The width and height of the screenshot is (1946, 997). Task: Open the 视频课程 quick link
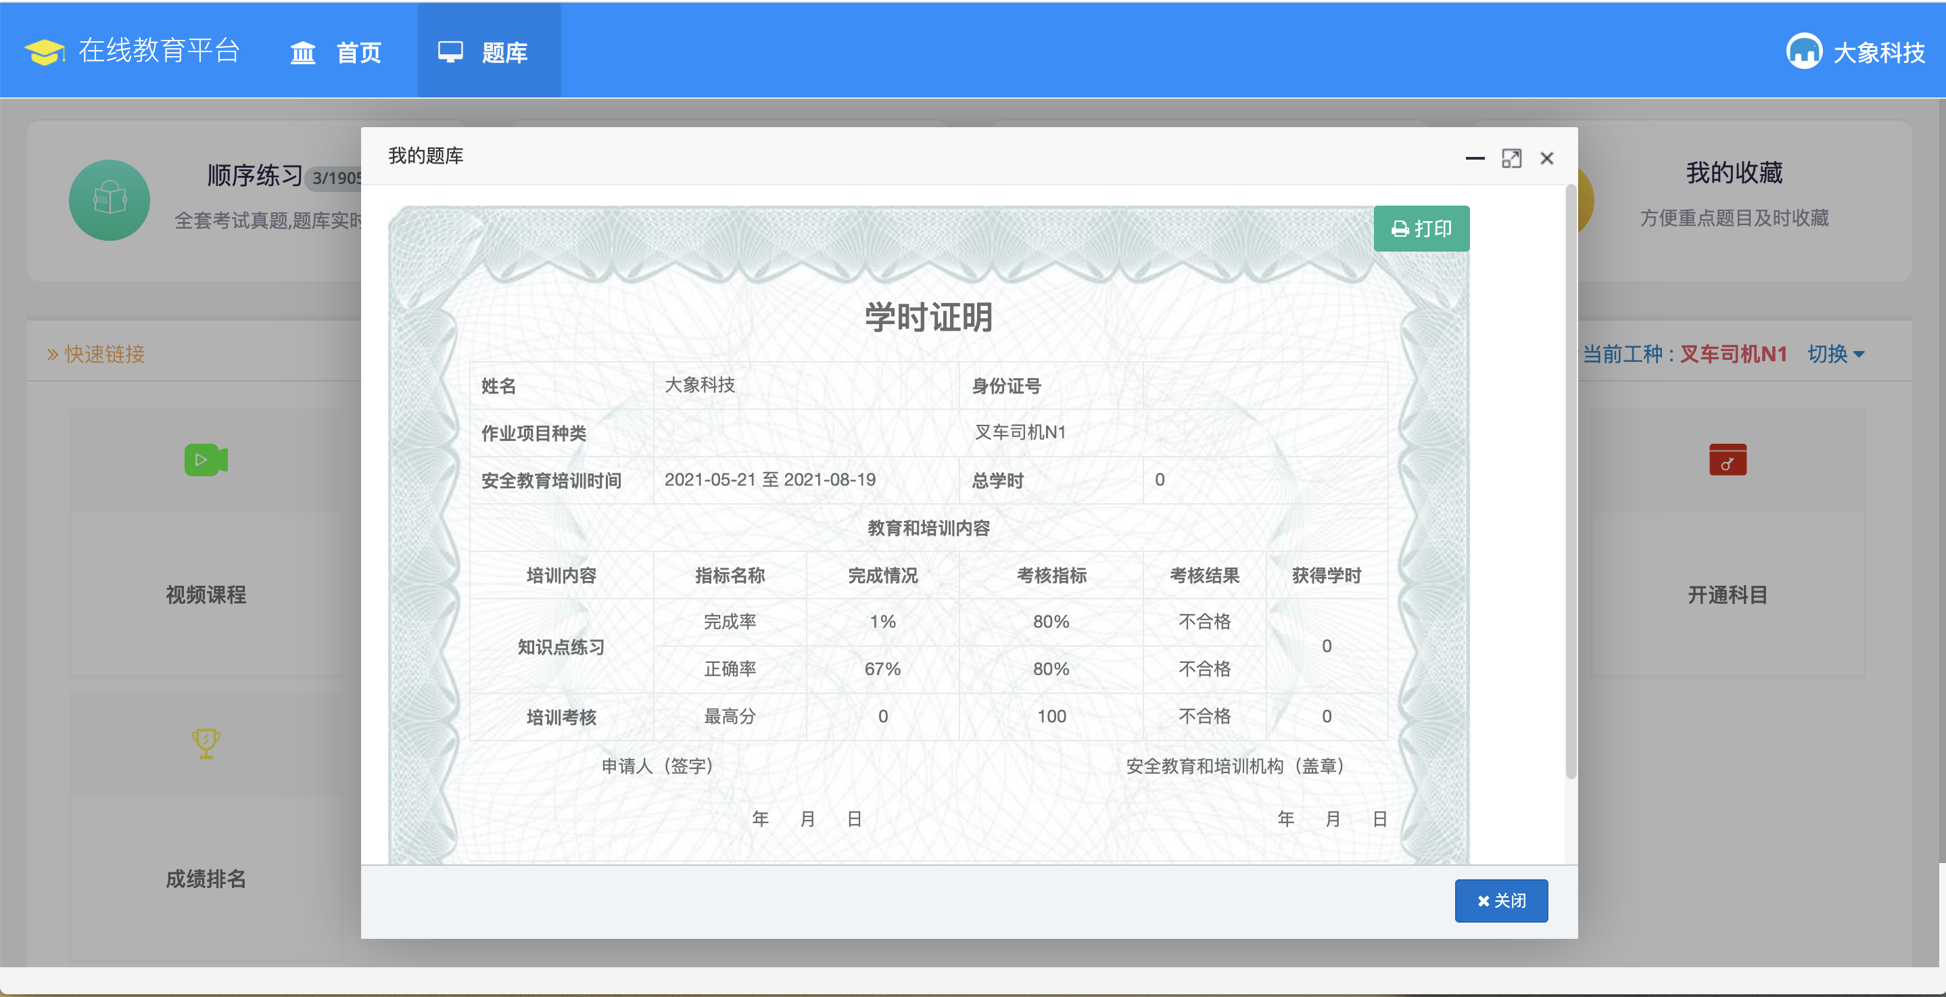pos(206,595)
